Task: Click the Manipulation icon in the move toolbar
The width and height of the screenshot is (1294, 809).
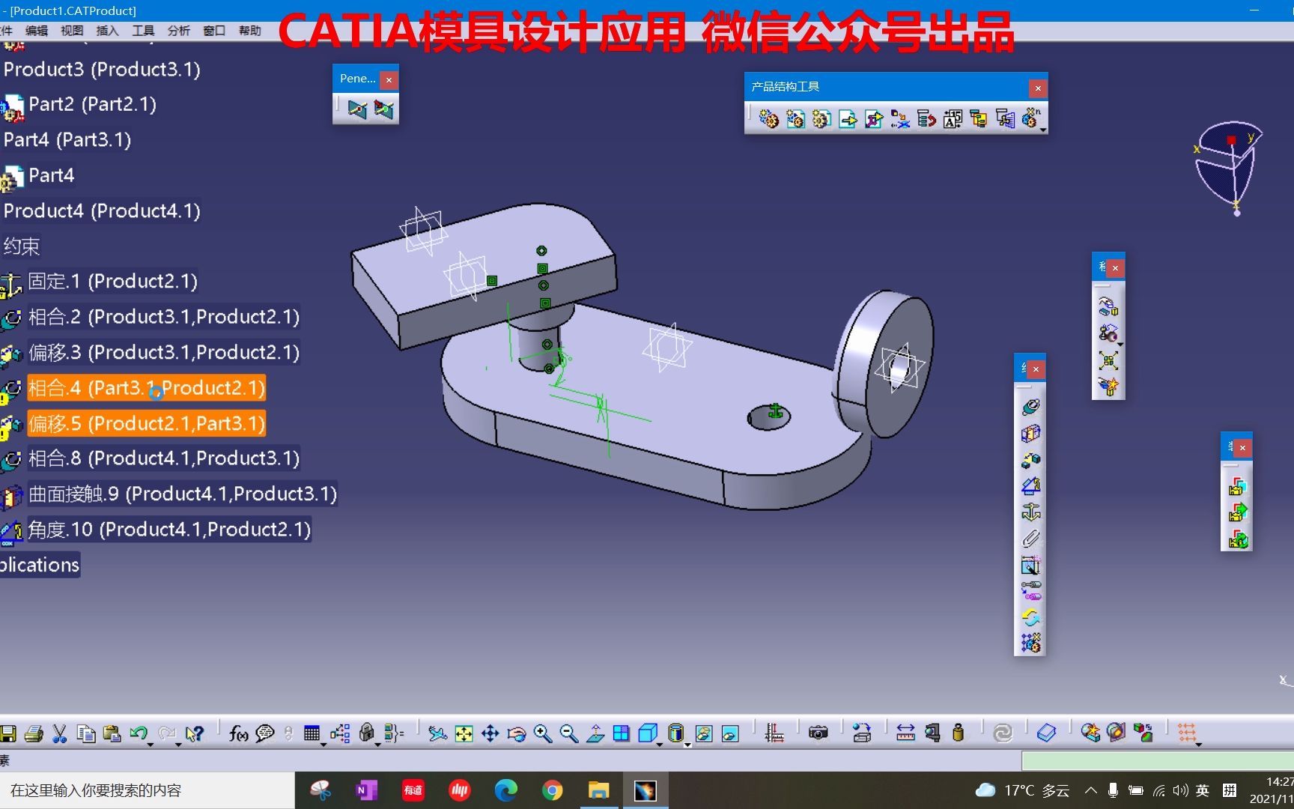Action: [x=1108, y=306]
